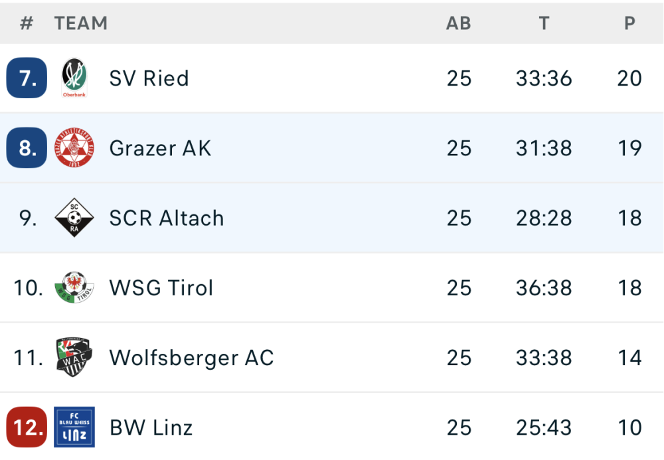664x460 pixels.
Task: Click the AB column header
Action: tap(458, 23)
